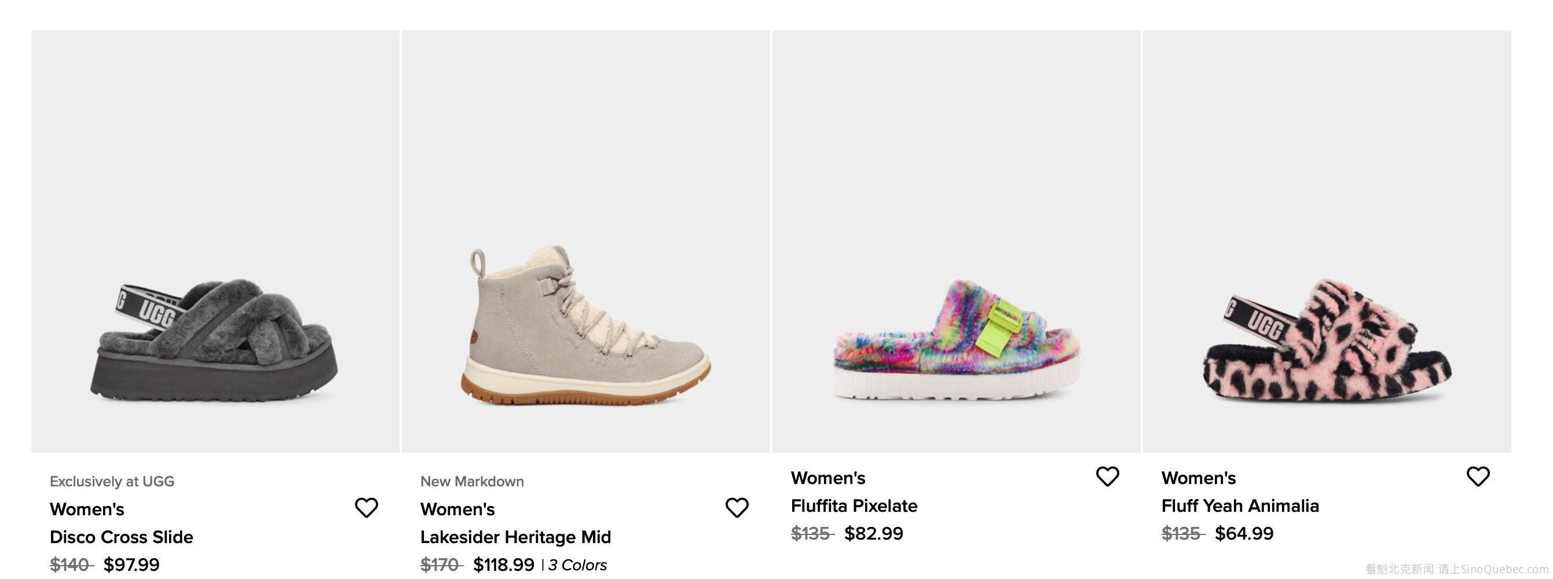Select the $82.99 Fluffita sale price
This screenshot has width=1553, height=579.
(x=874, y=533)
